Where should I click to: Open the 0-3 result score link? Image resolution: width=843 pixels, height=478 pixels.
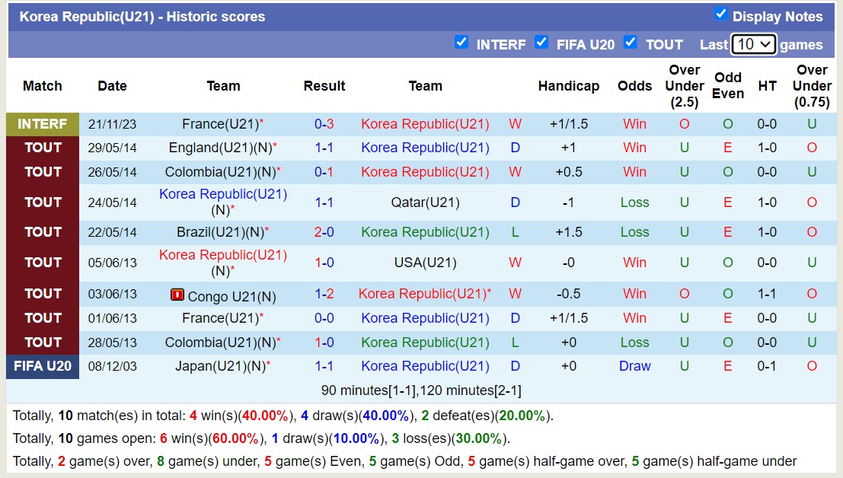pyautogui.click(x=324, y=124)
